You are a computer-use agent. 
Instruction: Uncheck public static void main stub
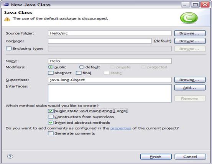coord(51,111)
